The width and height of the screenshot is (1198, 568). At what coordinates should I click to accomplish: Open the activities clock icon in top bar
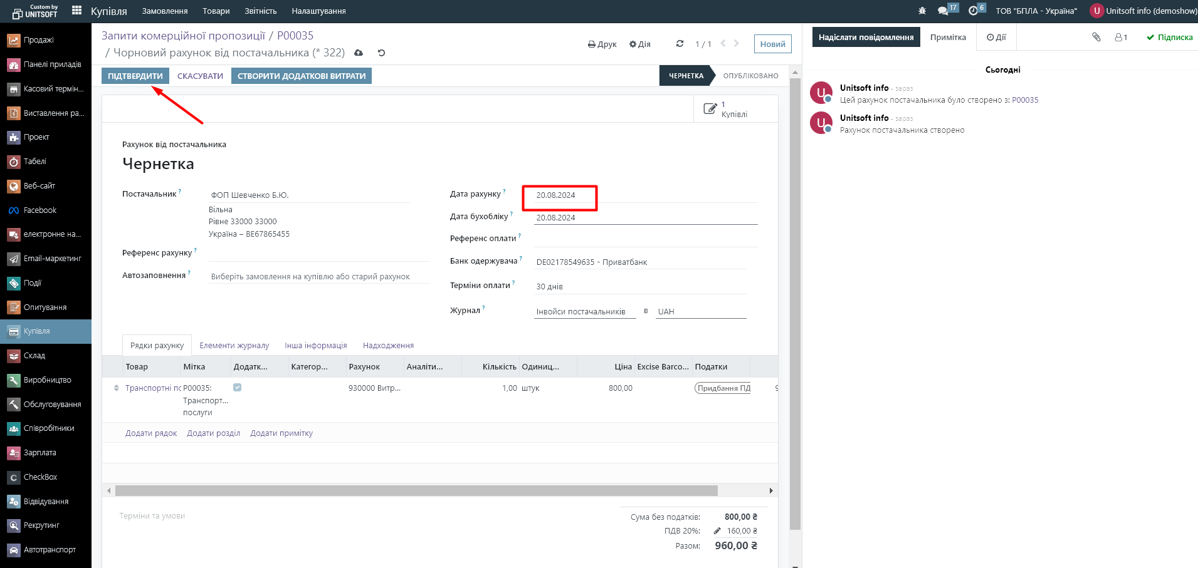973,11
